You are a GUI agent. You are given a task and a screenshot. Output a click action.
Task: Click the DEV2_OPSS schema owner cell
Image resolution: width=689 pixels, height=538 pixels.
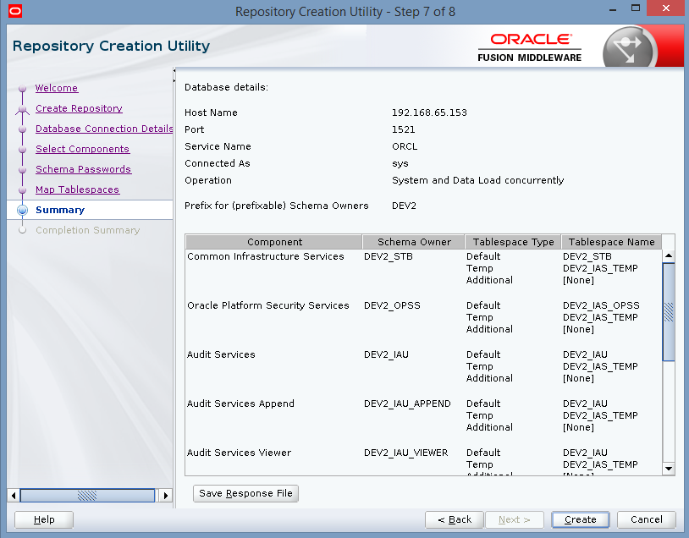[x=392, y=305]
